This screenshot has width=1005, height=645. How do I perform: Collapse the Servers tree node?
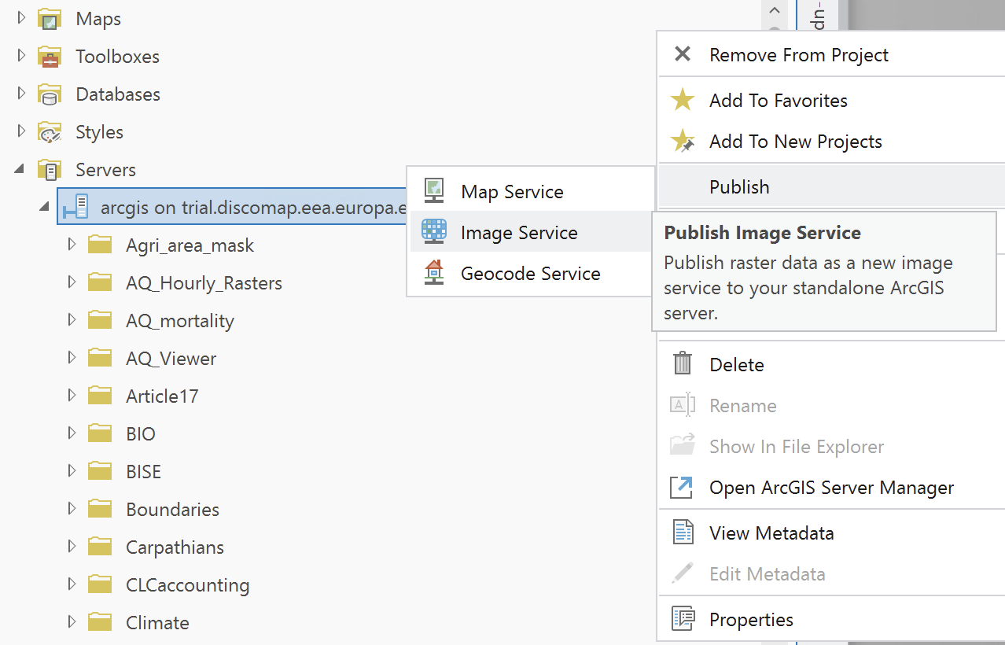(x=20, y=169)
